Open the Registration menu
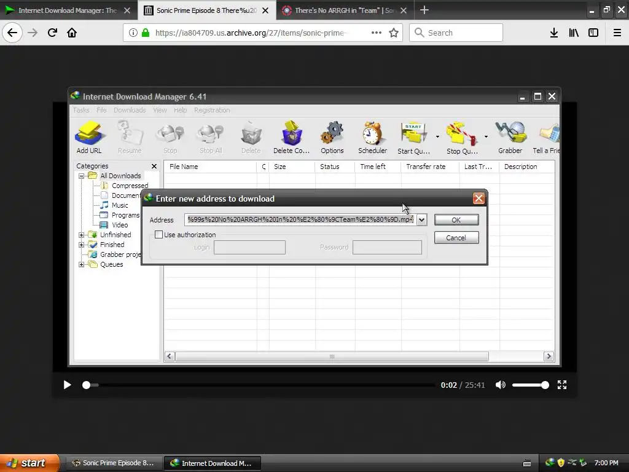 click(212, 110)
